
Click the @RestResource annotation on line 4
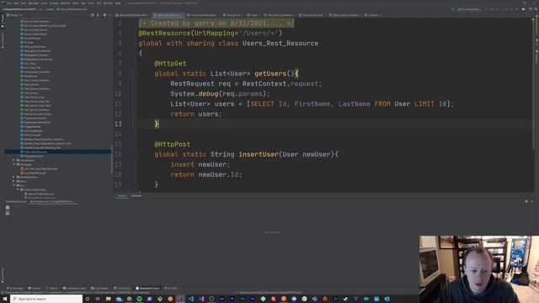point(164,34)
